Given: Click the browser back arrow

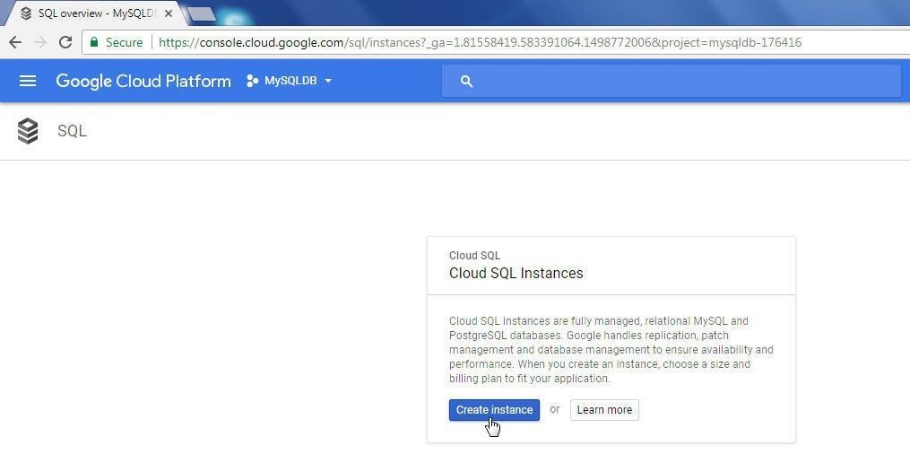Looking at the screenshot, I should pyautogui.click(x=15, y=42).
